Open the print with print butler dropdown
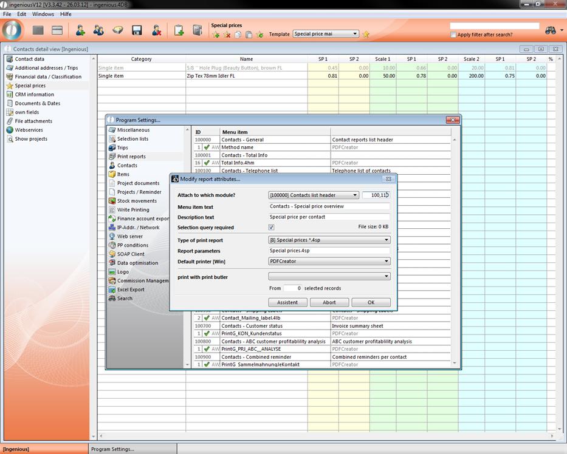This screenshot has height=454, width=567. [x=329, y=276]
